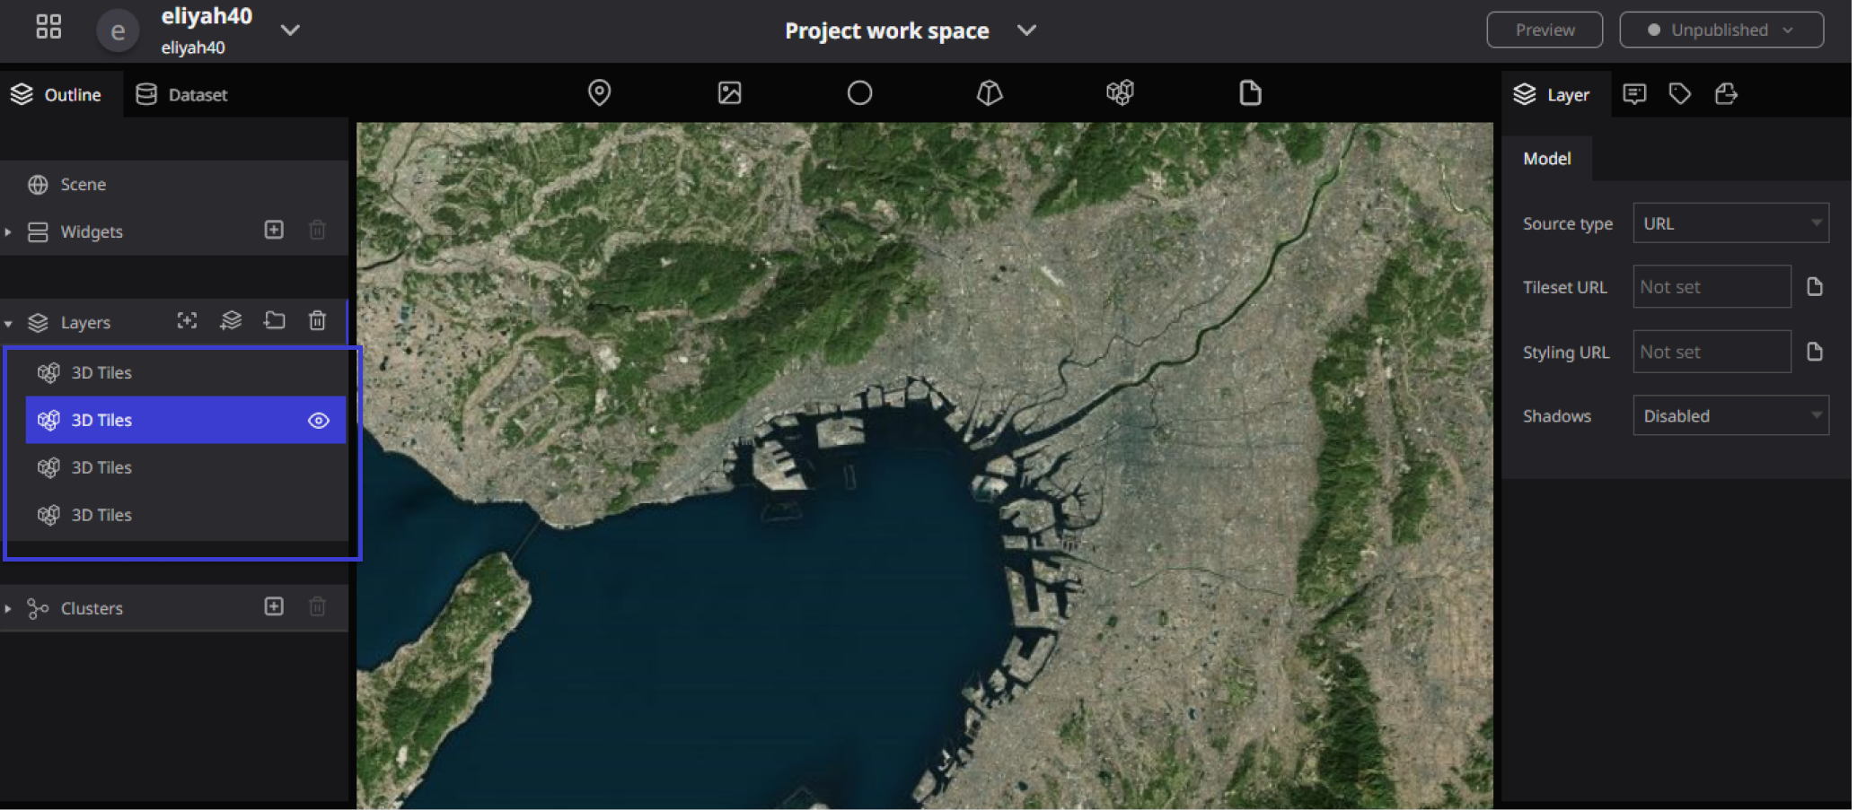Add a new widget
Image resolution: width=1857 pixels, height=810 pixels.
(274, 230)
